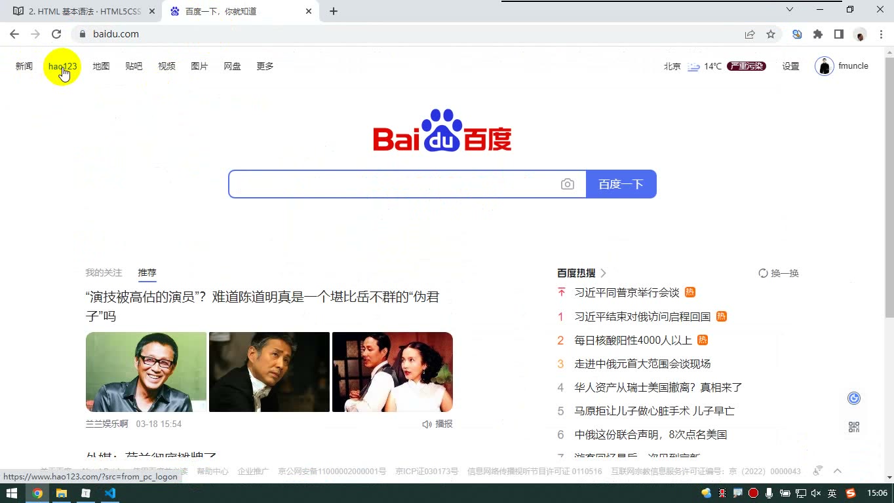Go back with the browser back arrow

[14, 34]
